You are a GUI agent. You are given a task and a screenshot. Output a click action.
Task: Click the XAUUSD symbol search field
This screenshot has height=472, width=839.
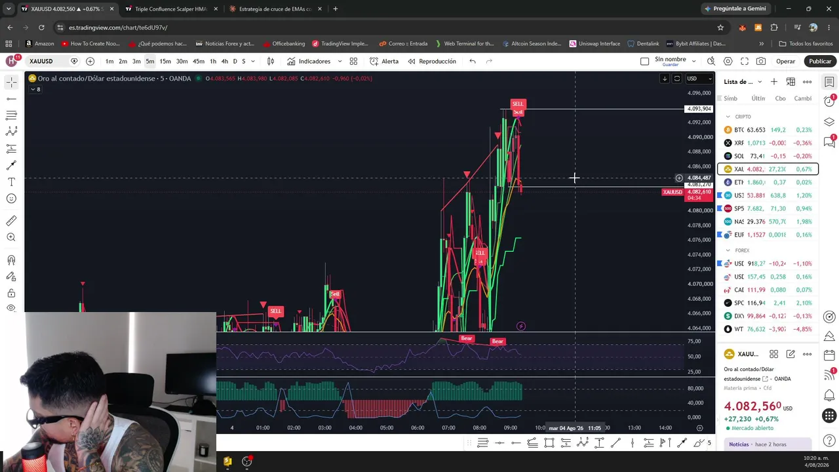pyautogui.click(x=46, y=61)
